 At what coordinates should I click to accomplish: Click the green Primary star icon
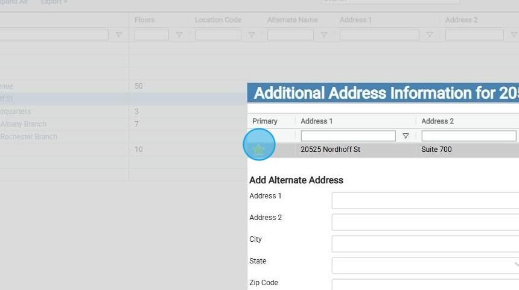point(258,150)
